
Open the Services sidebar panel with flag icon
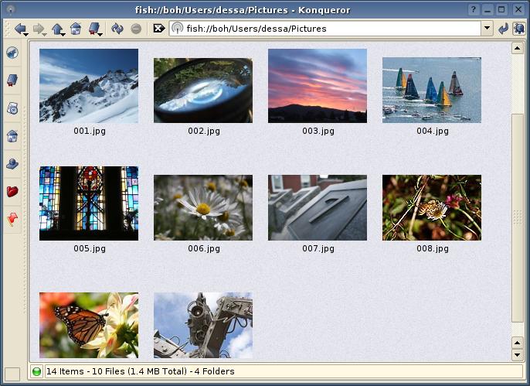point(12,220)
